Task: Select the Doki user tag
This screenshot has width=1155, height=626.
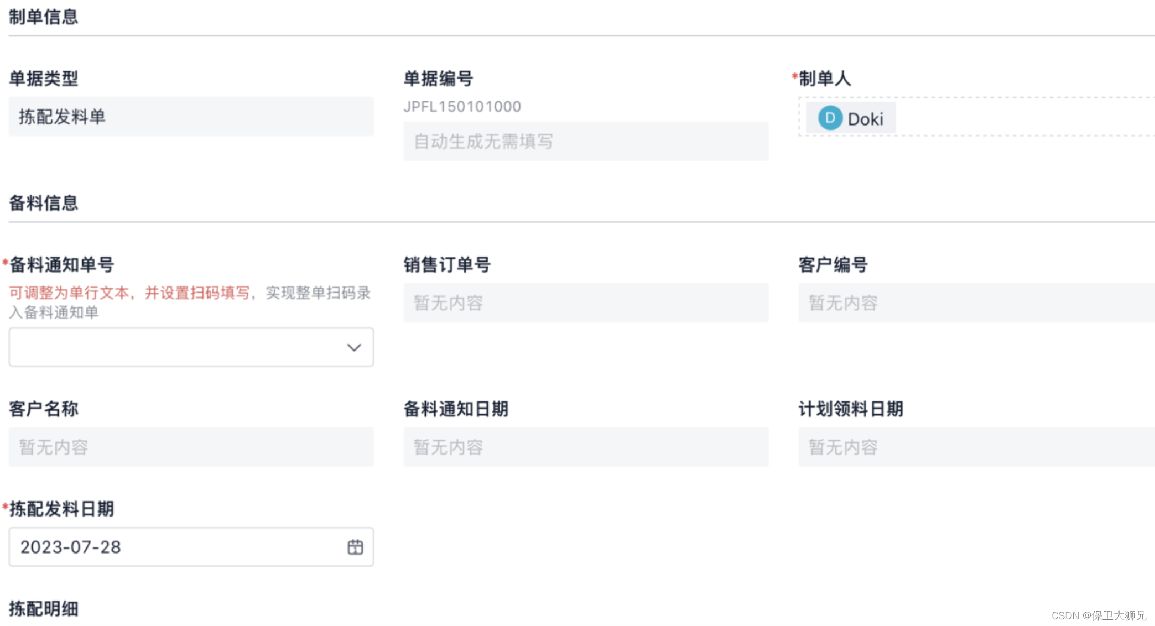Action: (865, 119)
